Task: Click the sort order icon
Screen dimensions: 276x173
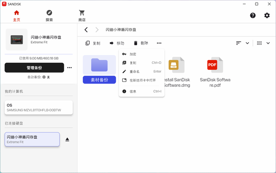Action: pos(239,43)
